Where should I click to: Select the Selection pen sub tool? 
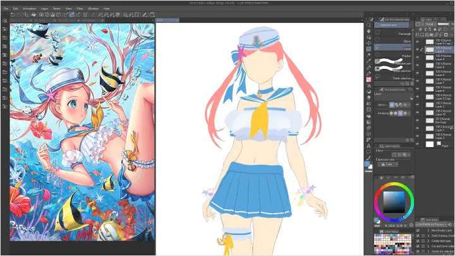click(392, 61)
